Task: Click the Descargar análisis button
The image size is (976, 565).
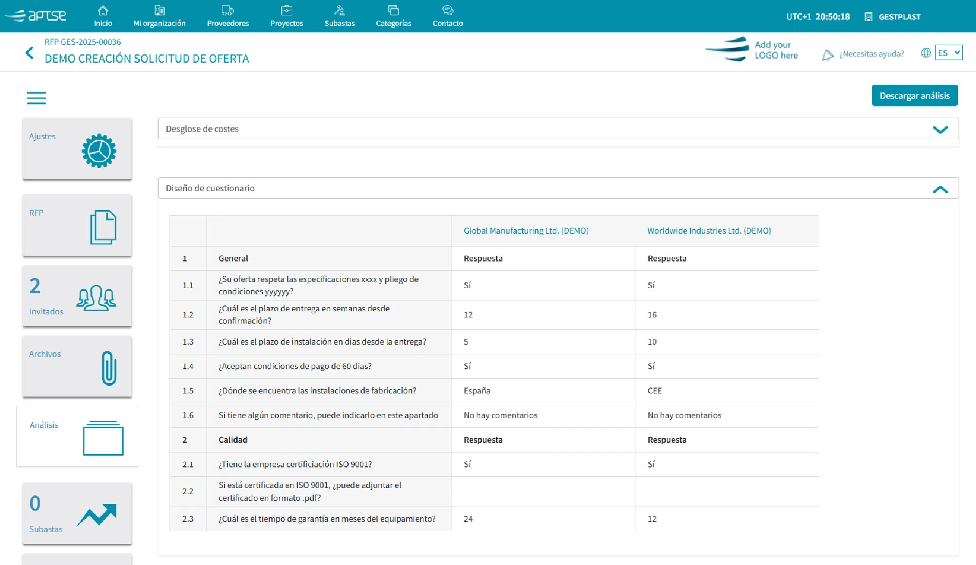Action: [914, 96]
